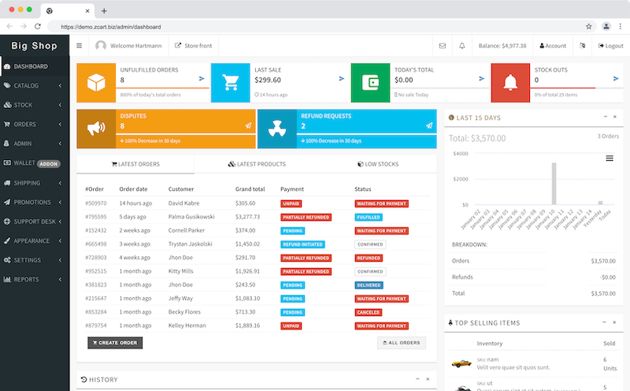
Task: Open browser profile icon
Action: click(x=606, y=27)
